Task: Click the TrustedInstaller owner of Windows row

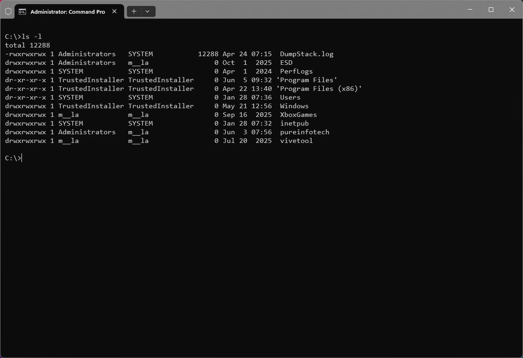Action: tap(91, 106)
